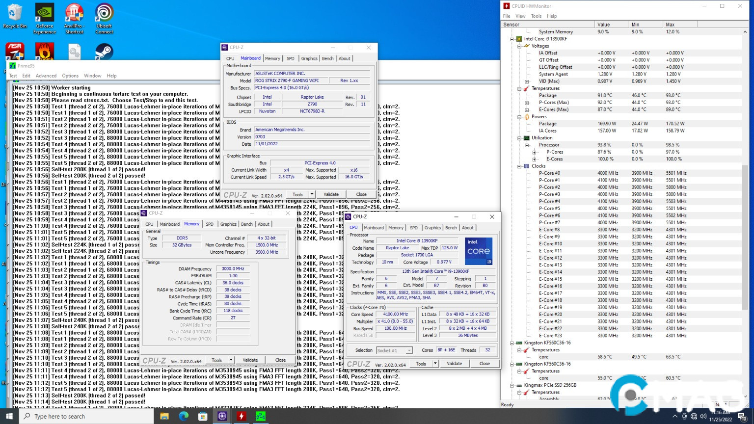Switch to SPD tab in CPU-Z Memory window
Screen dimensions: 754x424
click(x=210, y=224)
